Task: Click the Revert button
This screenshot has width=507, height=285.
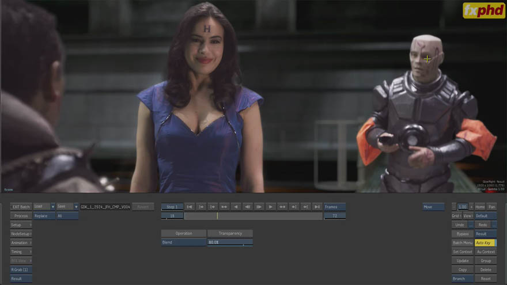Action: point(143,207)
